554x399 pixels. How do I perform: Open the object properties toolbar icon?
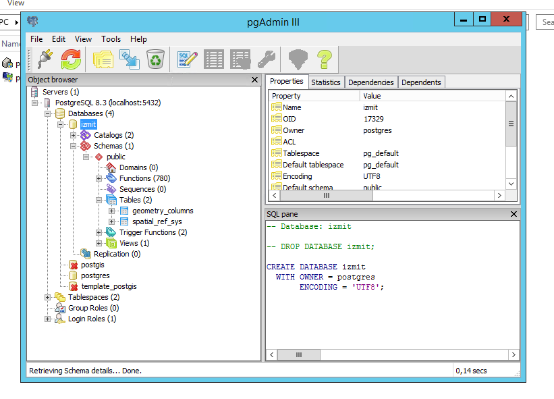coord(103,59)
